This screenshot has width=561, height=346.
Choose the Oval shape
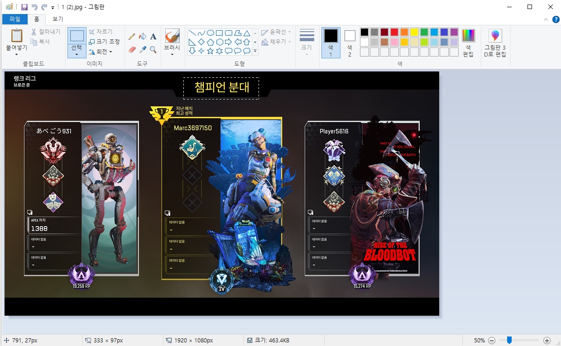point(210,33)
